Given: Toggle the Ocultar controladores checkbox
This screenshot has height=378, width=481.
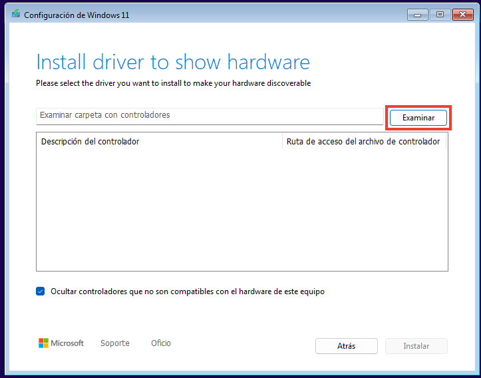Looking at the screenshot, I should (x=41, y=291).
